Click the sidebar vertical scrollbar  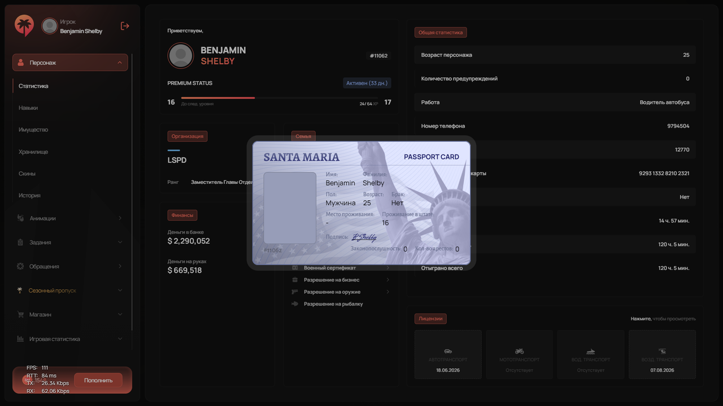132,192
